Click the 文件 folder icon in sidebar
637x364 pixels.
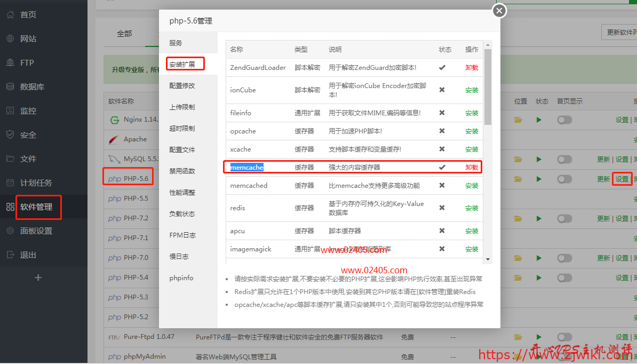point(11,159)
